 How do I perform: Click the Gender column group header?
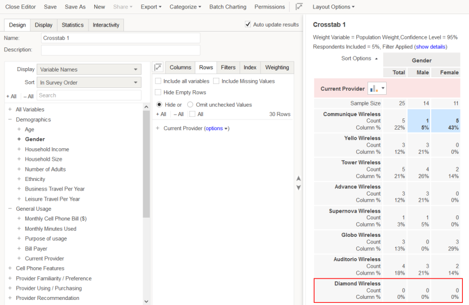coord(422,60)
